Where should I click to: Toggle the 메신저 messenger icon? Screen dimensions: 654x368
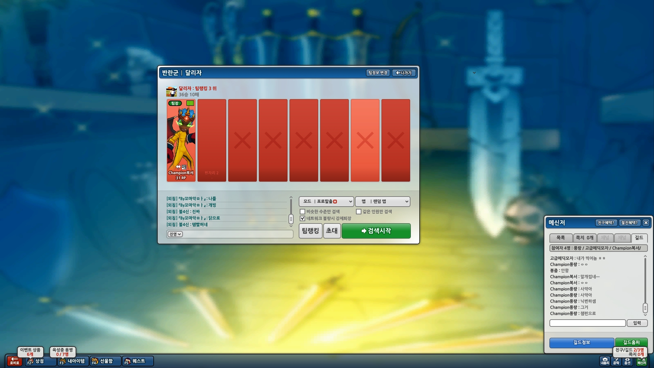tap(642, 361)
